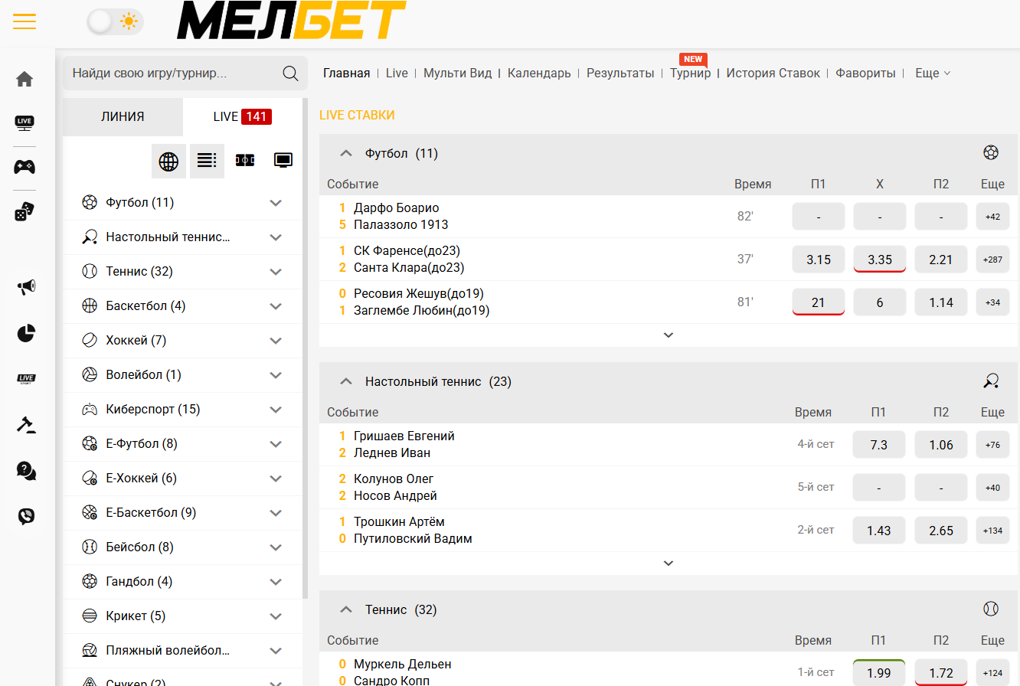Screen dimensions: 1020x686
Task: Expand Киберспорт (15) in the sidebar
Action: pos(276,410)
